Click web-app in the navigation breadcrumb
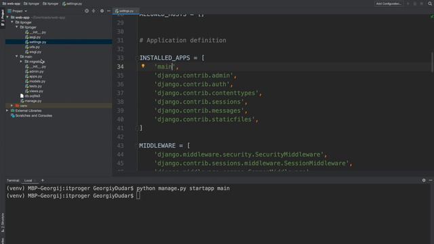The height and width of the screenshot is (244, 434). pos(12,3)
